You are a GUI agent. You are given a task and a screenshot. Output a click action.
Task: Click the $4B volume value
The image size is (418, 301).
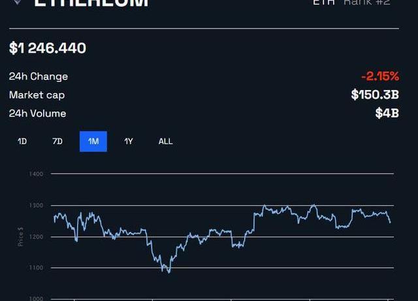pos(387,113)
